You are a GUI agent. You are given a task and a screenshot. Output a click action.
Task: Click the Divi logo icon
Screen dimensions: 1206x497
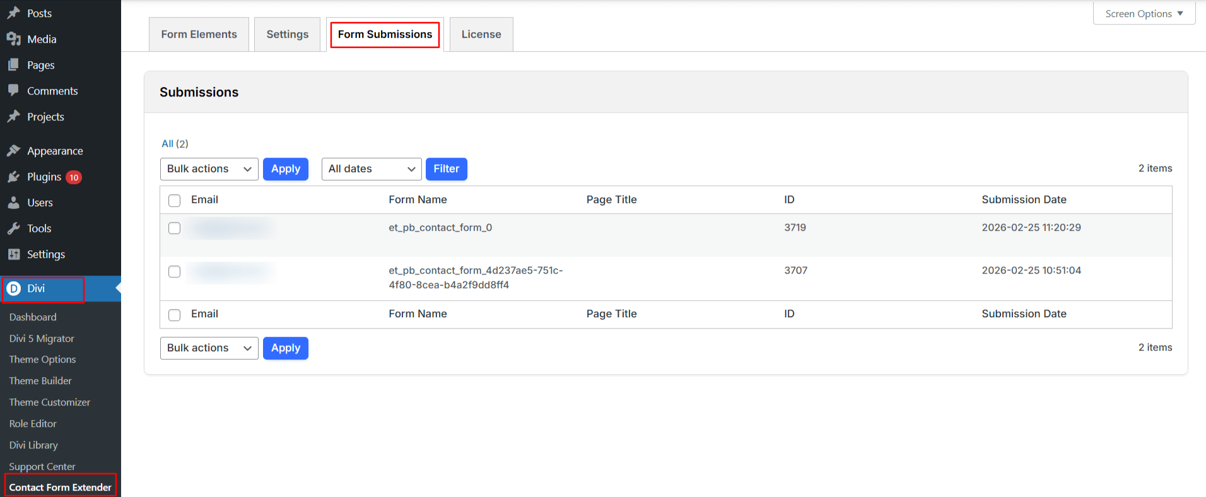point(14,288)
